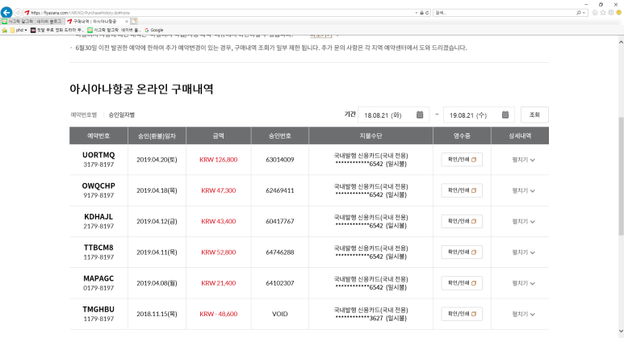
Task: Open calendar icon for end date 19.08.21
Action: [x=505, y=115]
